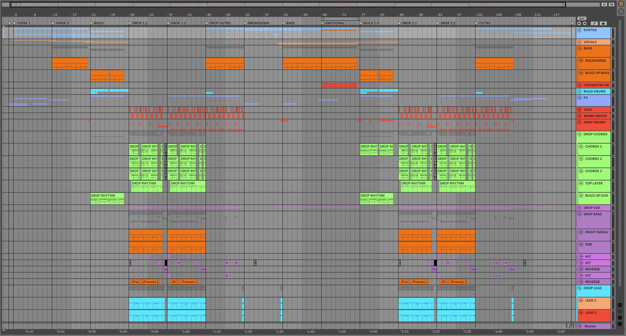
Task: Select the DROP 1.1 locator
Action: tap(138, 23)
